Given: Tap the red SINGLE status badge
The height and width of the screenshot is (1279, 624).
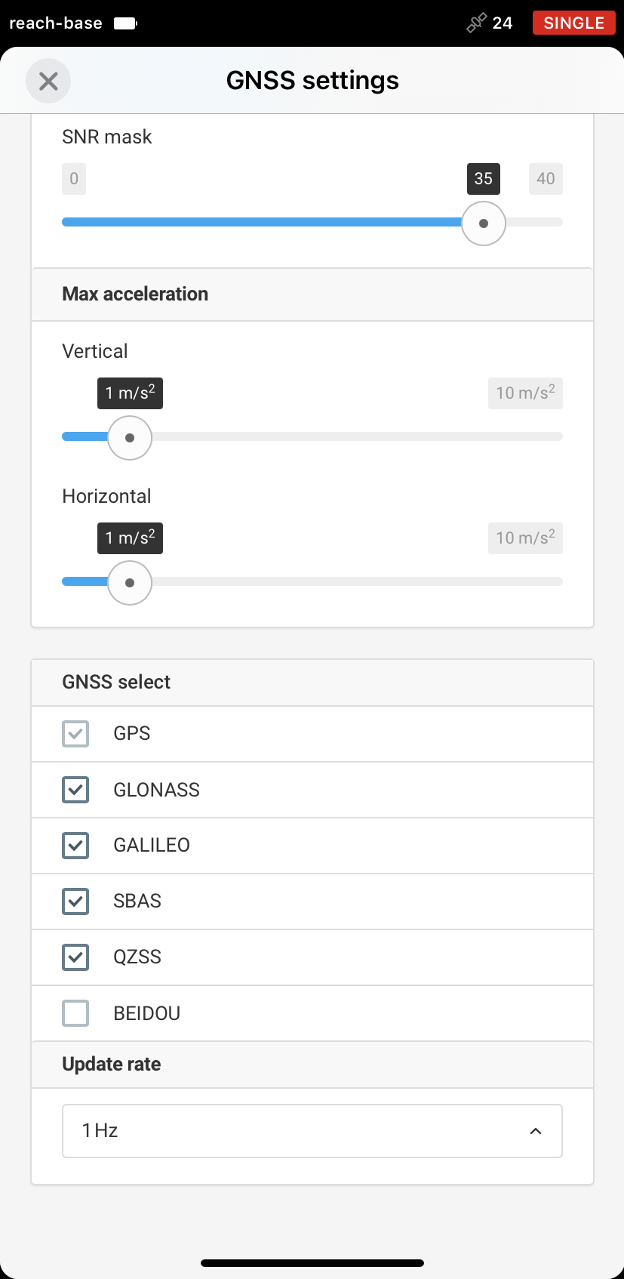Looking at the screenshot, I should tap(573, 23).
